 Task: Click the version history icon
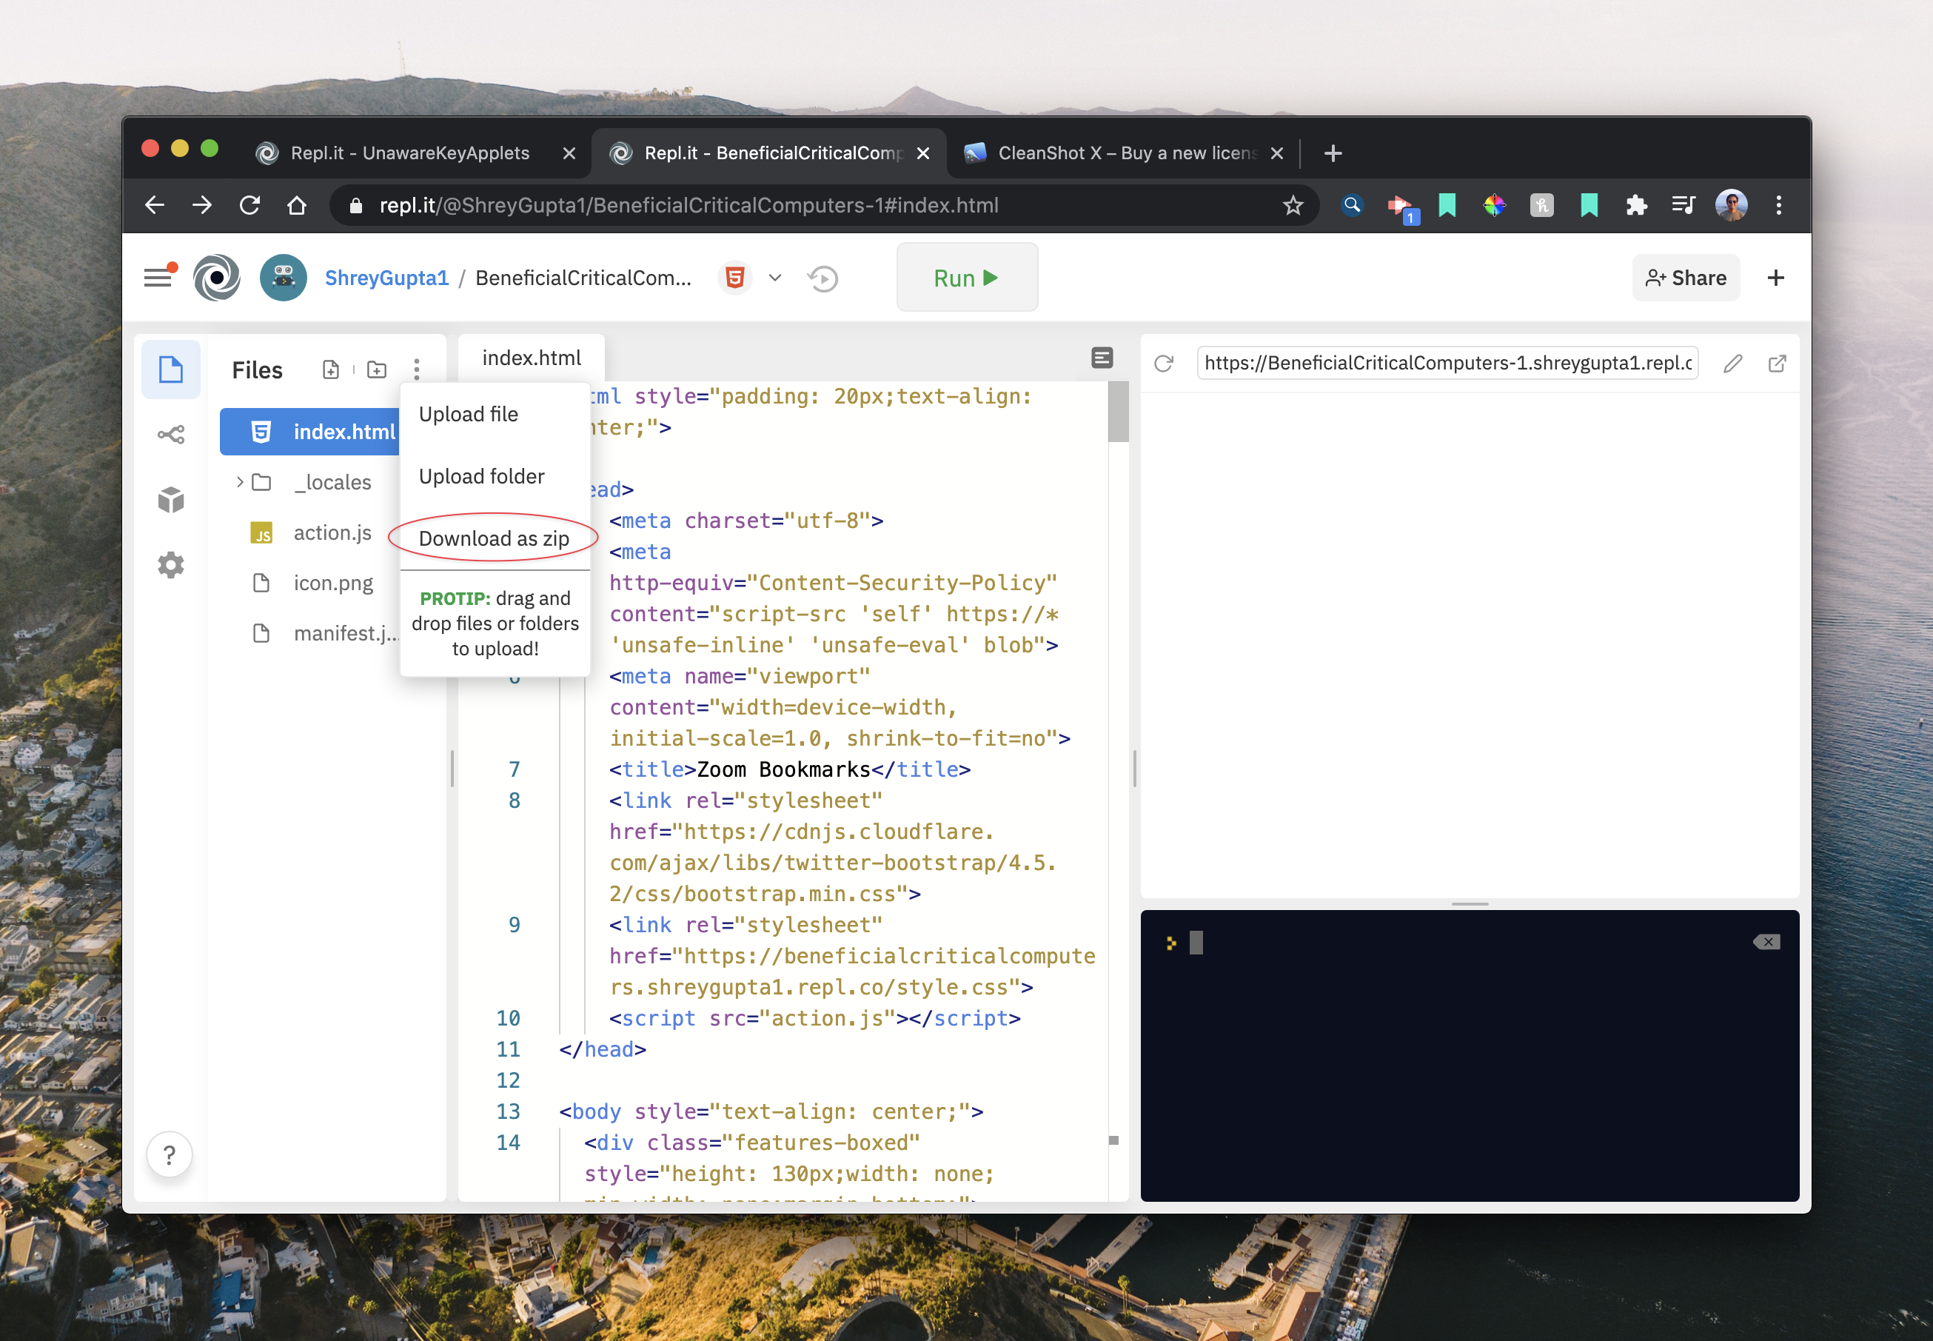[x=824, y=278]
